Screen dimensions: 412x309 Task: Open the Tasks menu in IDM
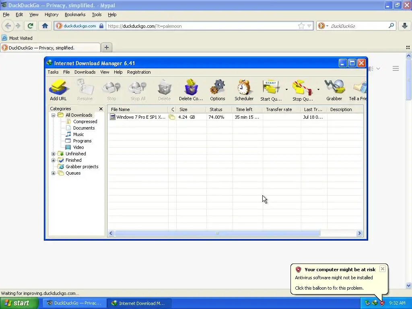click(53, 72)
